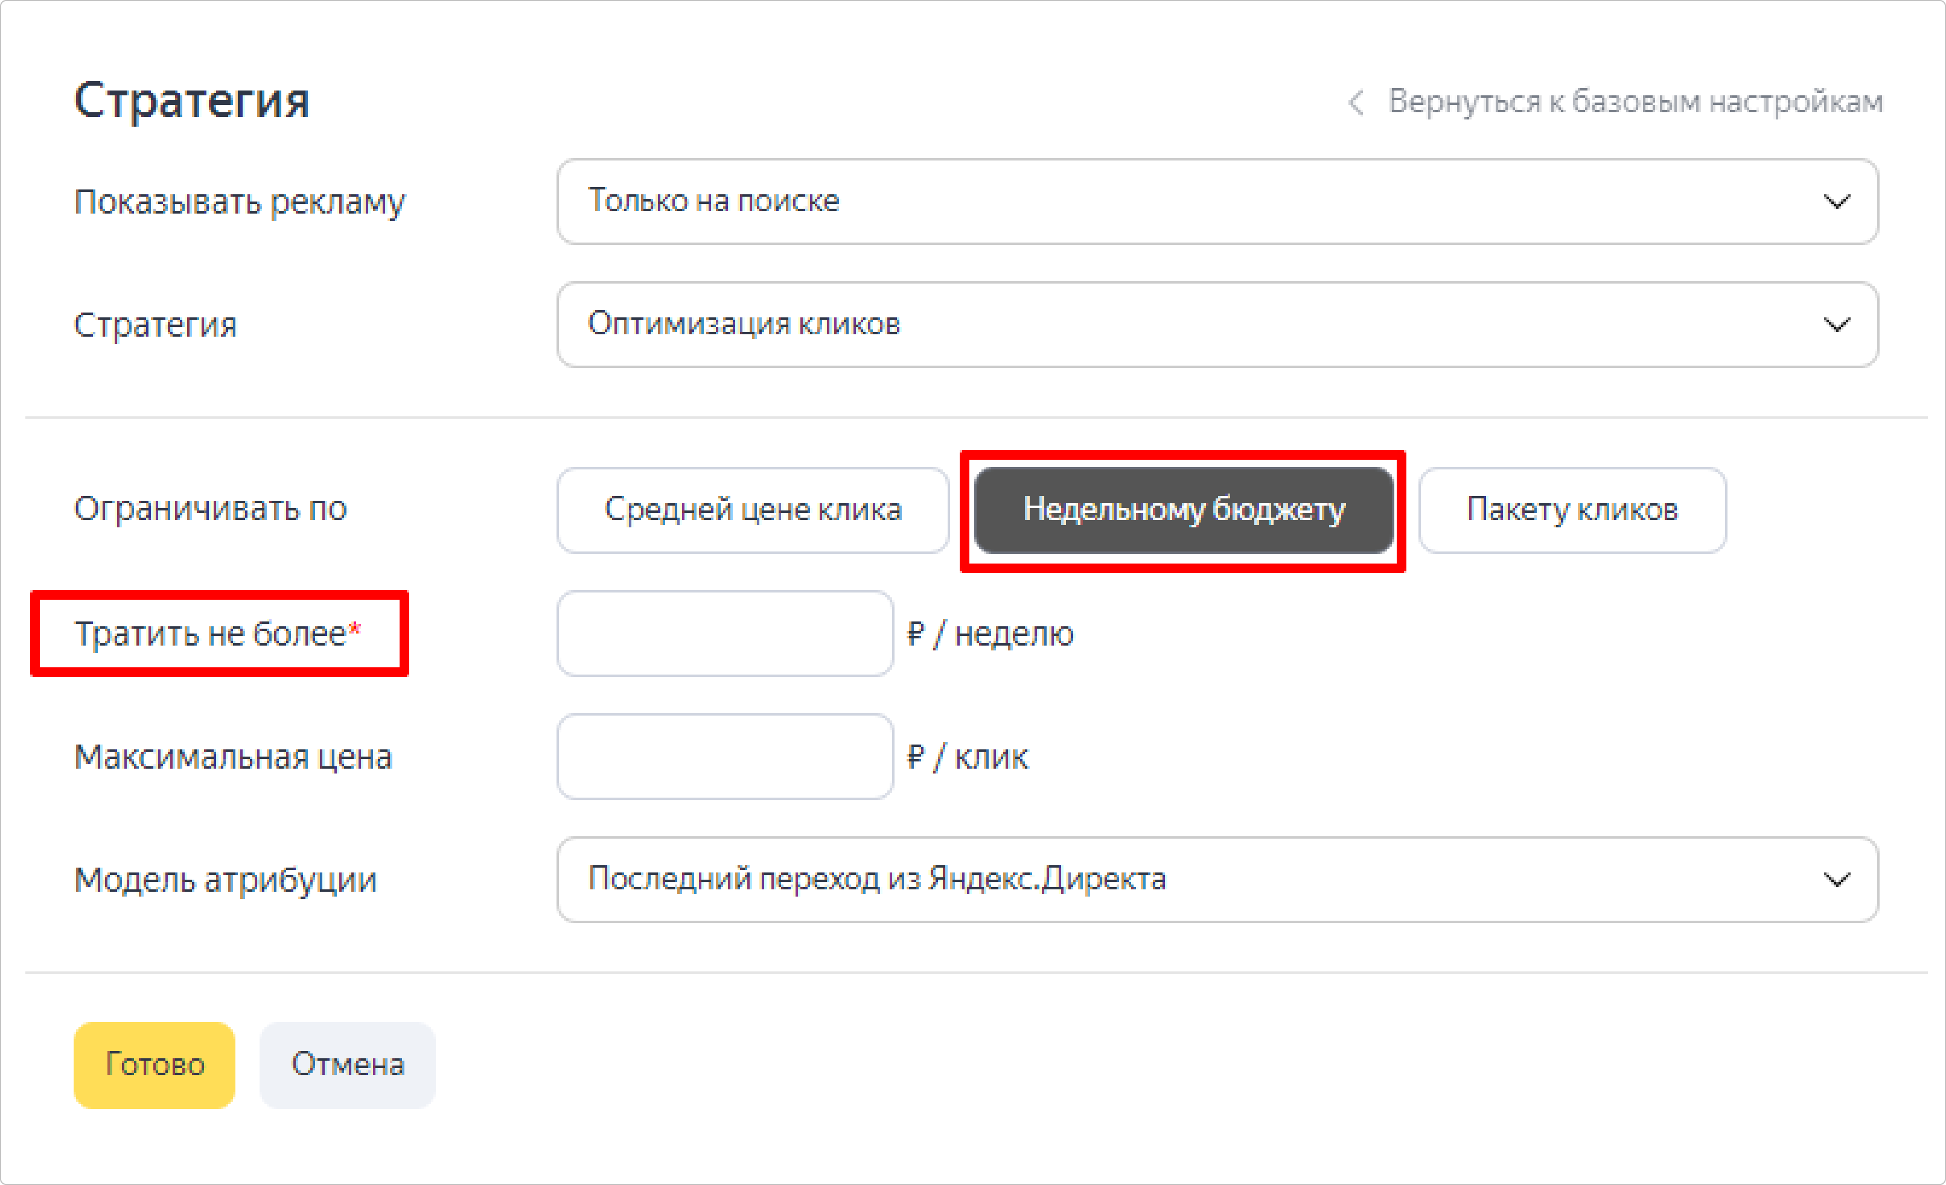The height and width of the screenshot is (1185, 1946).
Task: Click the chevron of the 'Оптимизация кликов' dropdown
Action: 1836,325
